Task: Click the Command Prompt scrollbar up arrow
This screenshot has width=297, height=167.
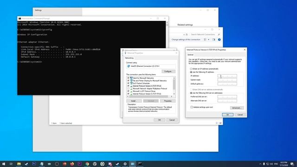Action: click(167, 22)
